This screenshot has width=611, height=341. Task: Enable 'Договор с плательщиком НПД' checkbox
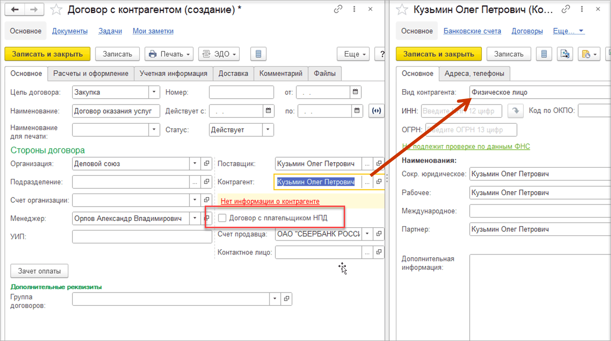[222, 218]
